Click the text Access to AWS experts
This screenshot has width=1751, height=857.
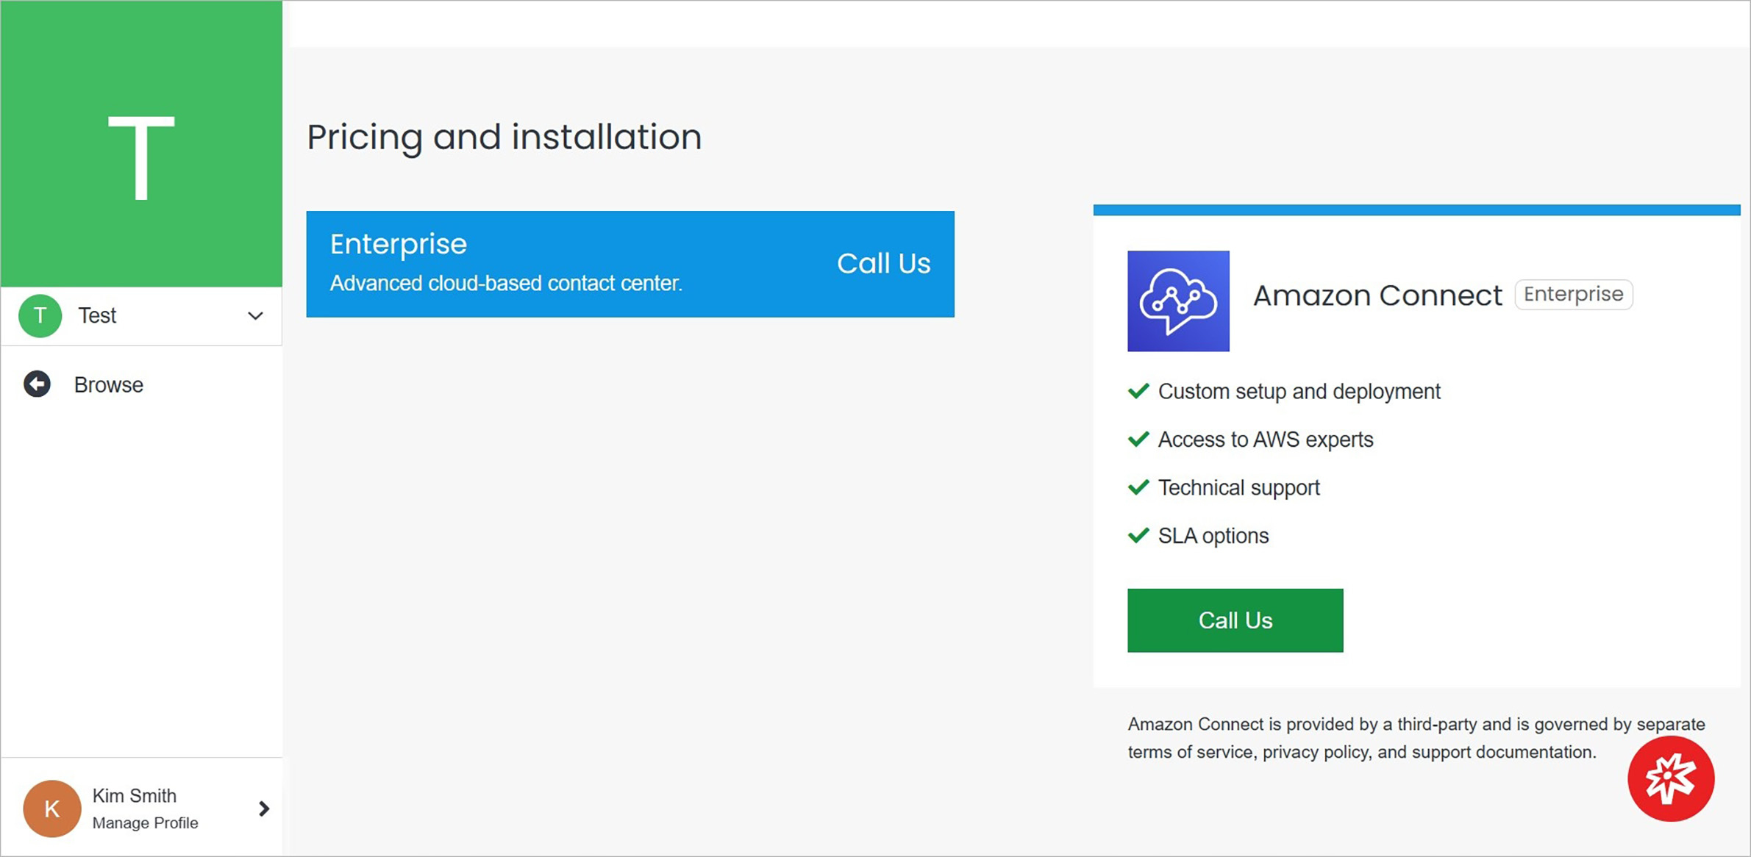(1266, 440)
